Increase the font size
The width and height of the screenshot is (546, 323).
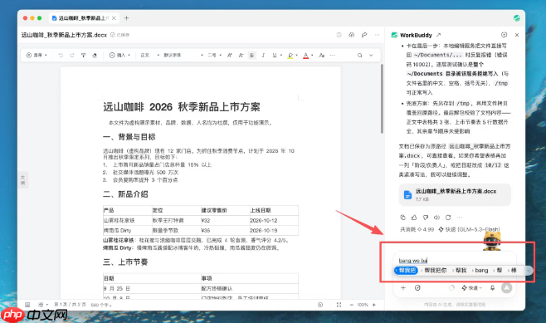(x=230, y=55)
